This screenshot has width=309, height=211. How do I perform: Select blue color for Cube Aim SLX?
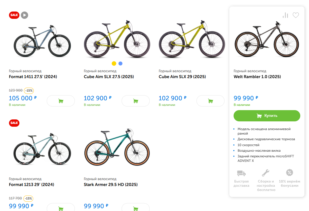[x=120, y=63]
